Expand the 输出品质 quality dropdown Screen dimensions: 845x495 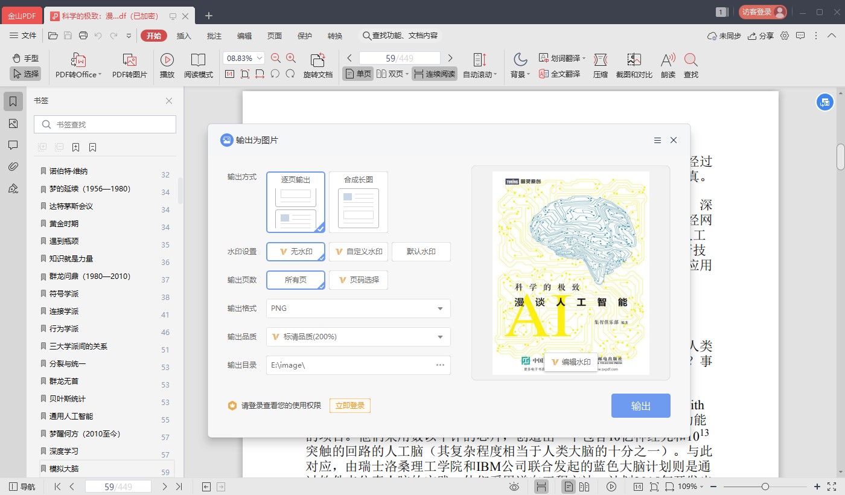358,336
